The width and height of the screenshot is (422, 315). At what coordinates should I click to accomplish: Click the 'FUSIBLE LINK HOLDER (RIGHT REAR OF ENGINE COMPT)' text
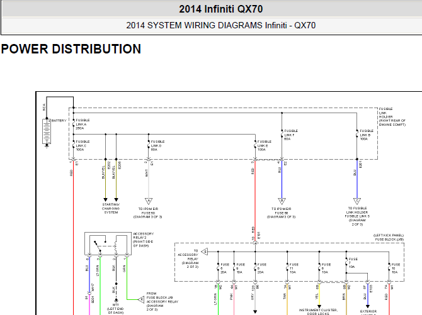point(392,117)
